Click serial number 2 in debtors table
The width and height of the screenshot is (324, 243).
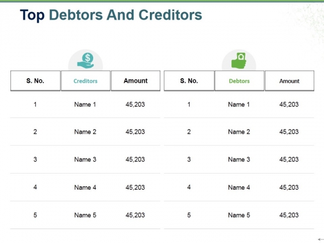pyautogui.click(x=189, y=132)
